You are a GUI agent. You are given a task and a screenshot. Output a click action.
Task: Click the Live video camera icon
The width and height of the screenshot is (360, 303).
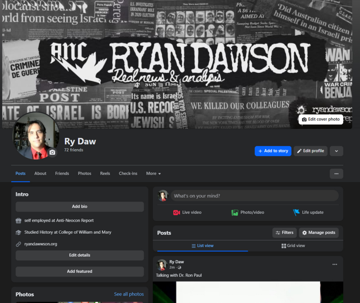click(x=176, y=212)
